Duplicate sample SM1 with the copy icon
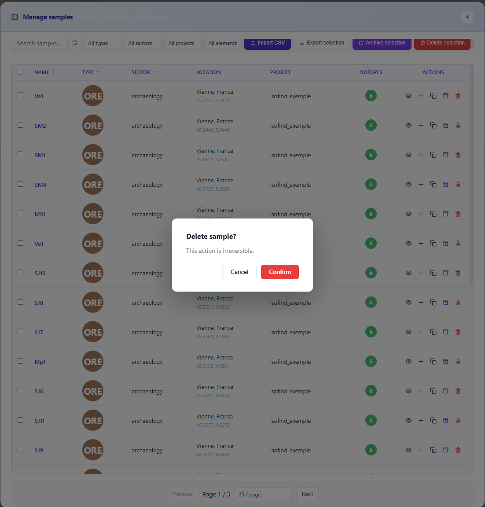485x507 pixels. pyautogui.click(x=433, y=155)
